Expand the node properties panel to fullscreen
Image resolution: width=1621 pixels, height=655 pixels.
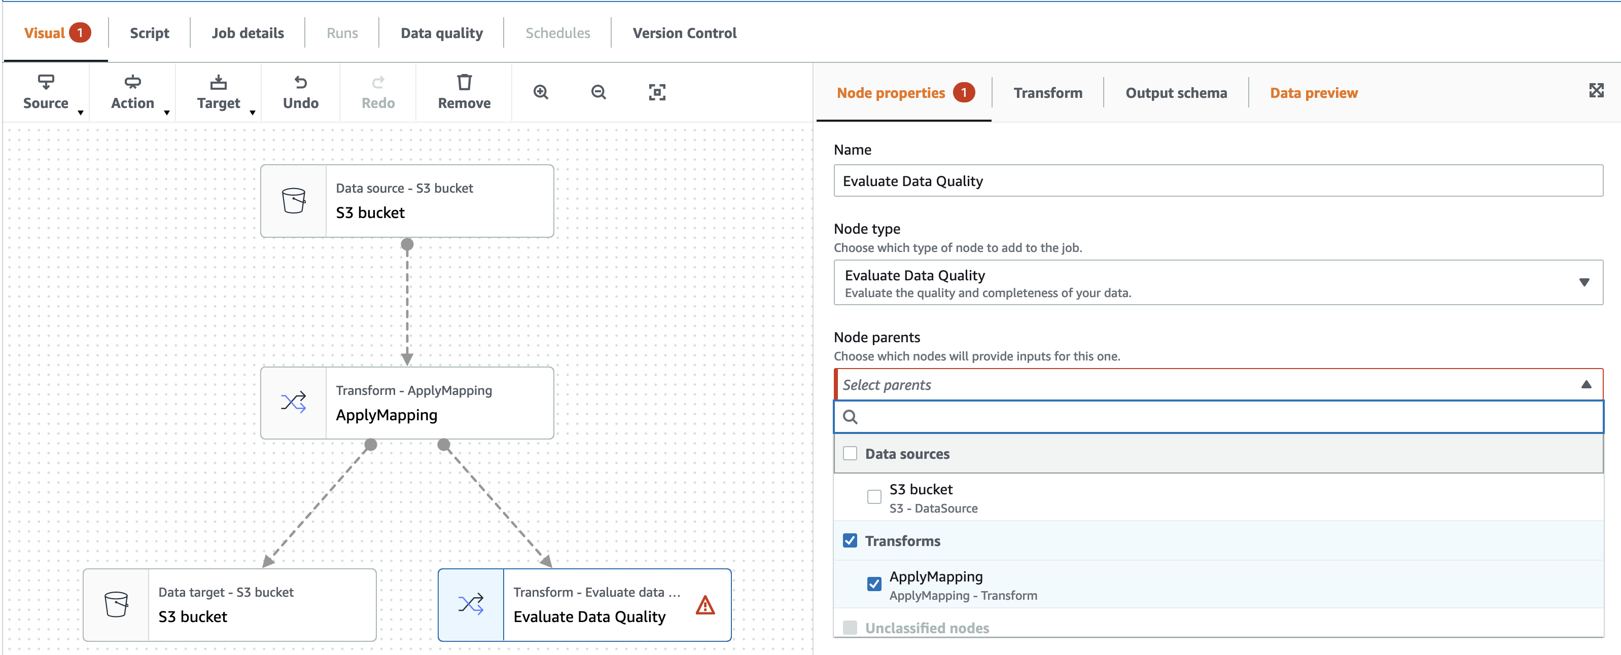point(1596,91)
